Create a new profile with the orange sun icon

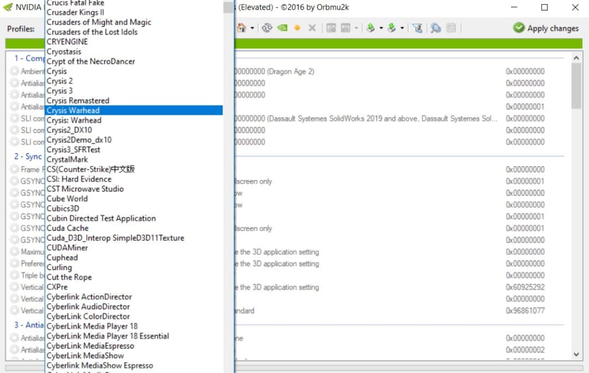(x=297, y=28)
